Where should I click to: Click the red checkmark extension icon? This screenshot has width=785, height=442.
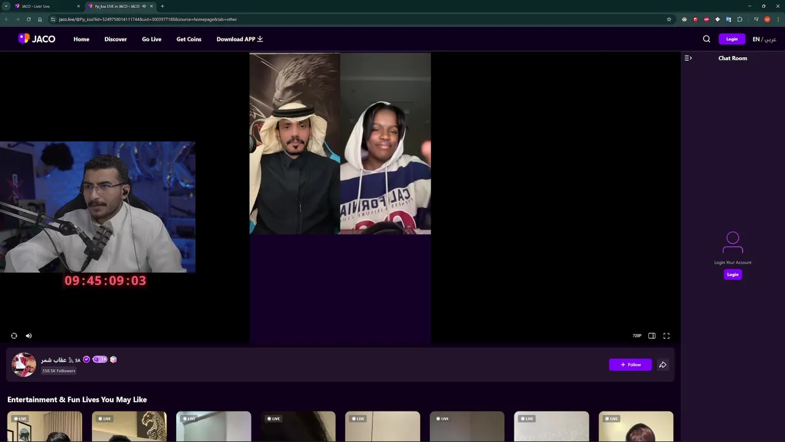(x=695, y=19)
